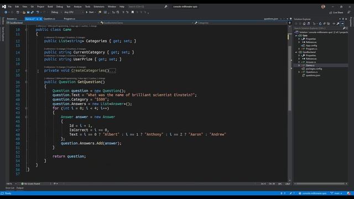354x199 pixels.
Task: Click the editor vertical scrollbar thumb
Action: point(290,78)
